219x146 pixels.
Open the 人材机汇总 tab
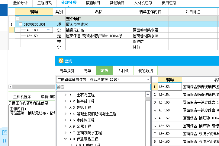click(x=143, y=3)
